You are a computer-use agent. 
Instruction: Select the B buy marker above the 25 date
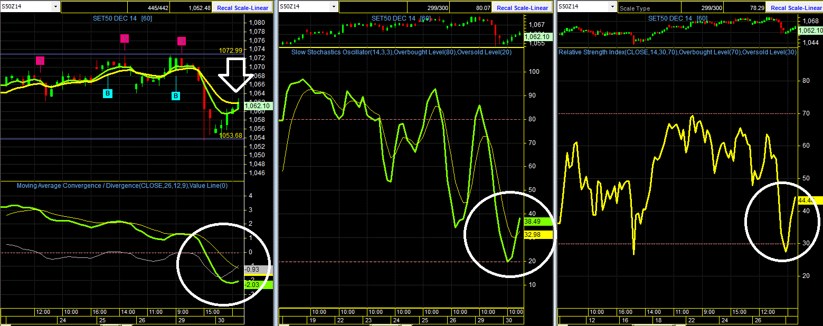[108, 93]
